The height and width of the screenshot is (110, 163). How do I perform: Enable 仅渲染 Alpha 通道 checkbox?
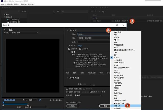[91, 92]
